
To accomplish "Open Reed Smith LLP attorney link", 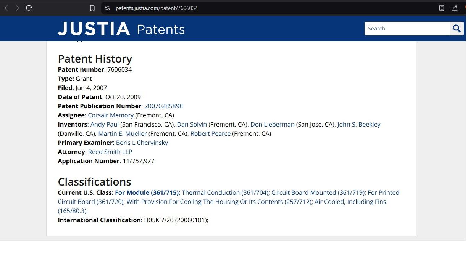I will [x=110, y=152].
